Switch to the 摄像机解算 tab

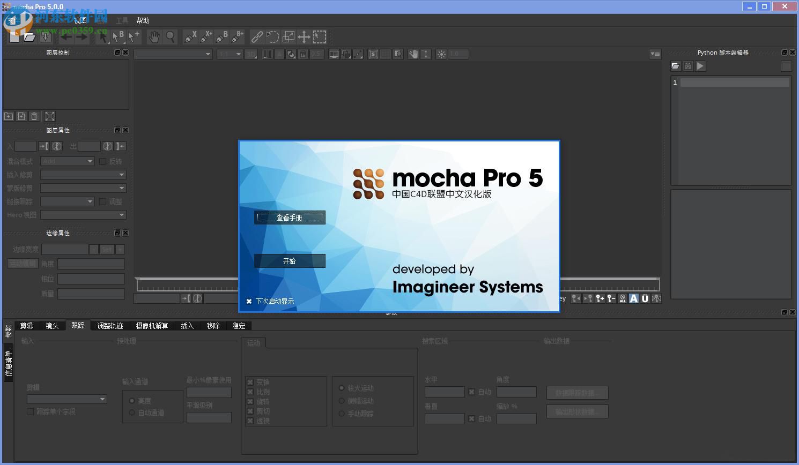click(152, 325)
